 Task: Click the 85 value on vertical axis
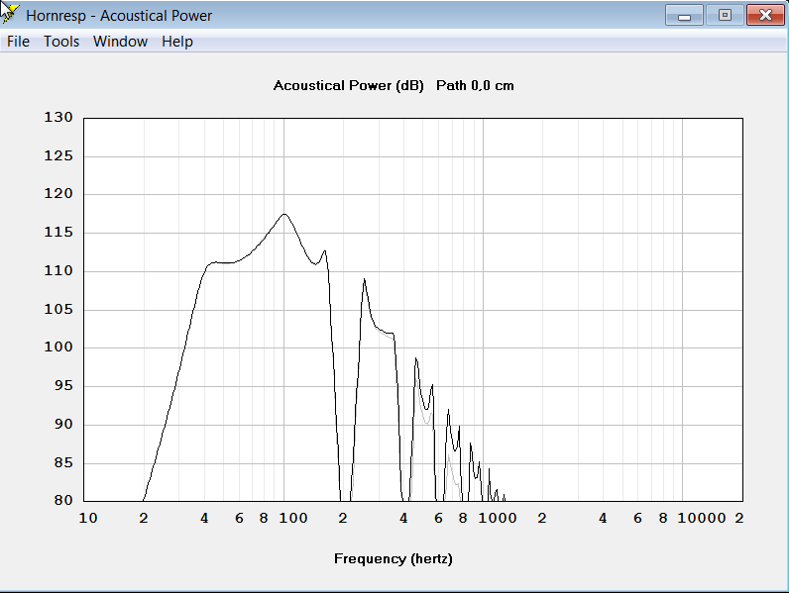63,462
